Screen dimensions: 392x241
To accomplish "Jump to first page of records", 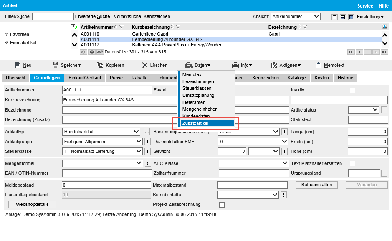I will [x=351, y=52].
